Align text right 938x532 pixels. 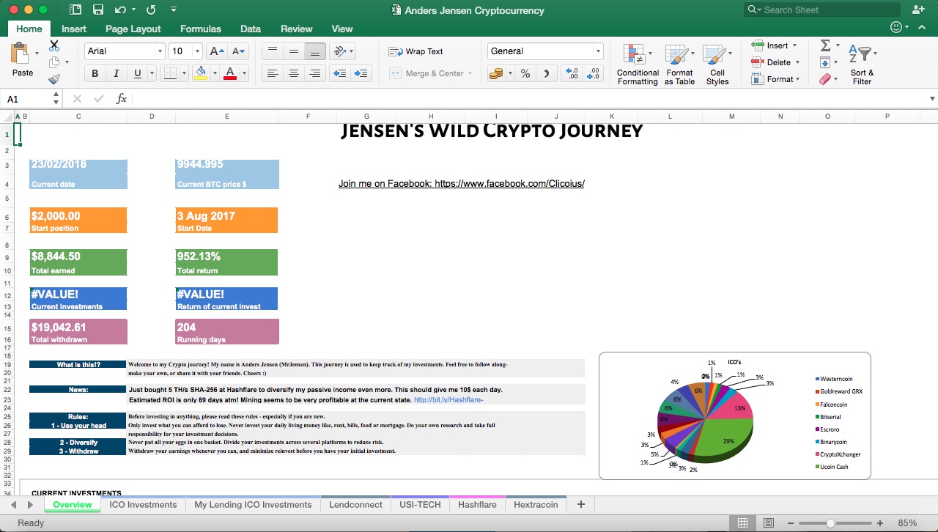click(315, 73)
